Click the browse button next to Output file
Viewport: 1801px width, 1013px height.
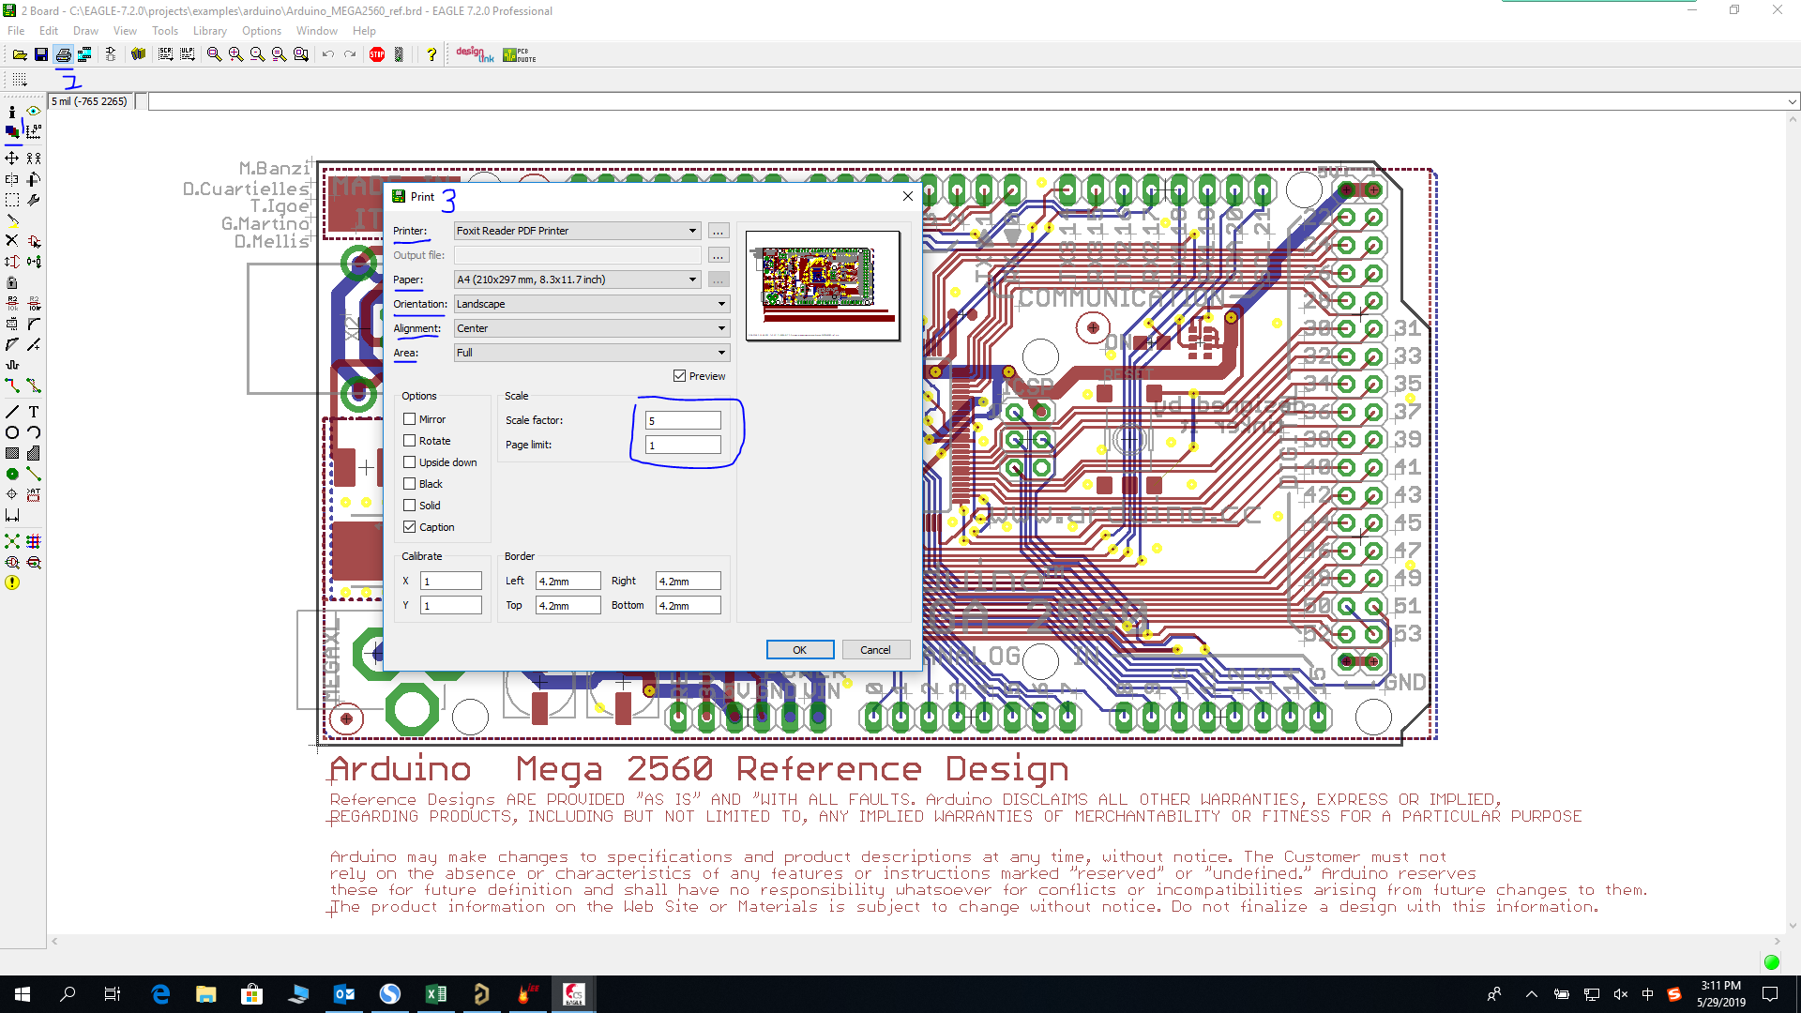[x=718, y=255]
